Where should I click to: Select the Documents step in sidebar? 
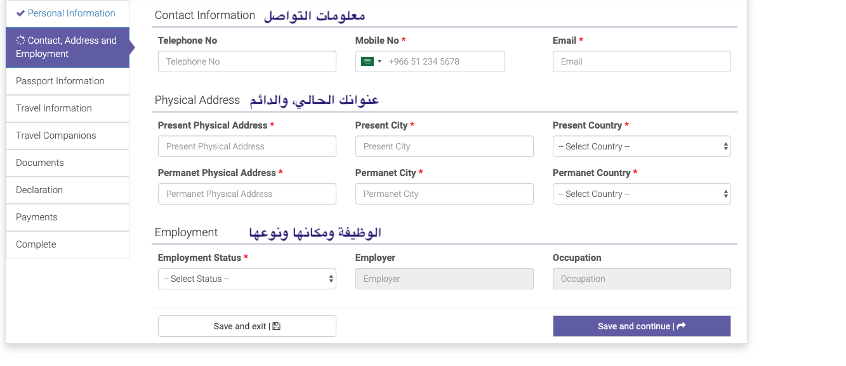[x=40, y=163]
